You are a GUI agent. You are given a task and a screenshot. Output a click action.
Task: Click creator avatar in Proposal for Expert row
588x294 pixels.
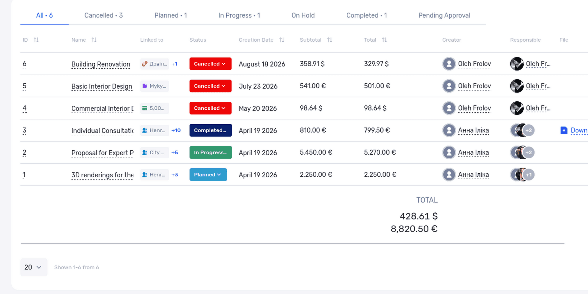449,153
